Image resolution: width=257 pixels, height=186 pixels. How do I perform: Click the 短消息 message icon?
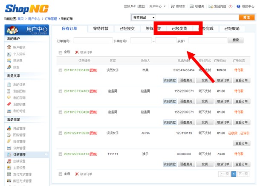point(9,61)
